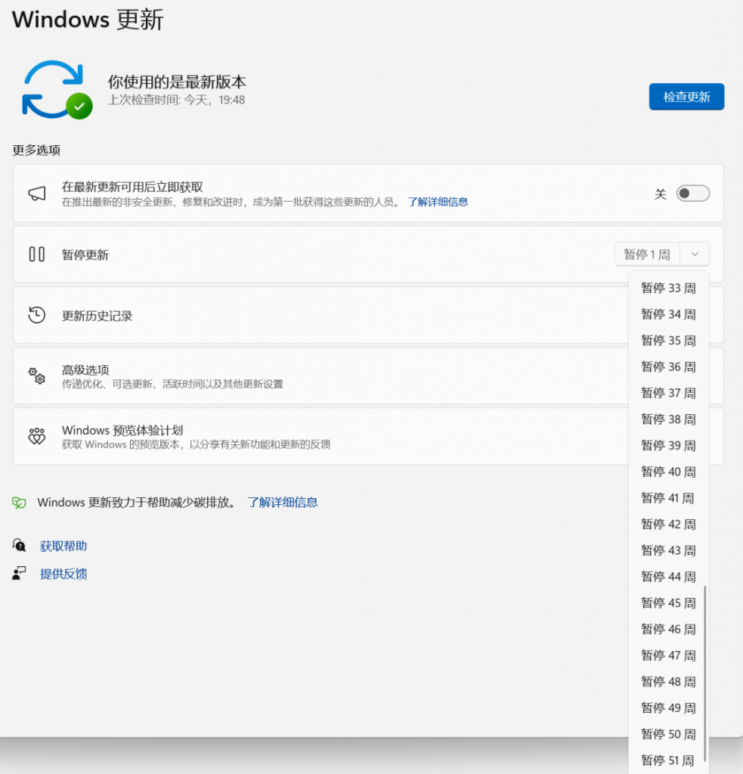This screenshot has width=743, height=774.
Task: Click the green leaf carbon emissions icon
Action: [20, 503]
